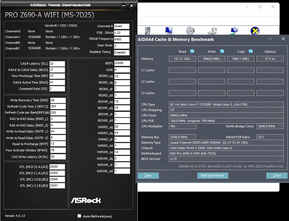Click the CPU Clock value 4900.0 MHz
The image size is (289, 221).
tap(226, 115)
